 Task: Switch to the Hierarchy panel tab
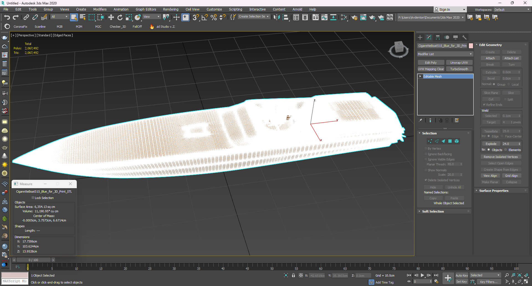tap(438, 37)
